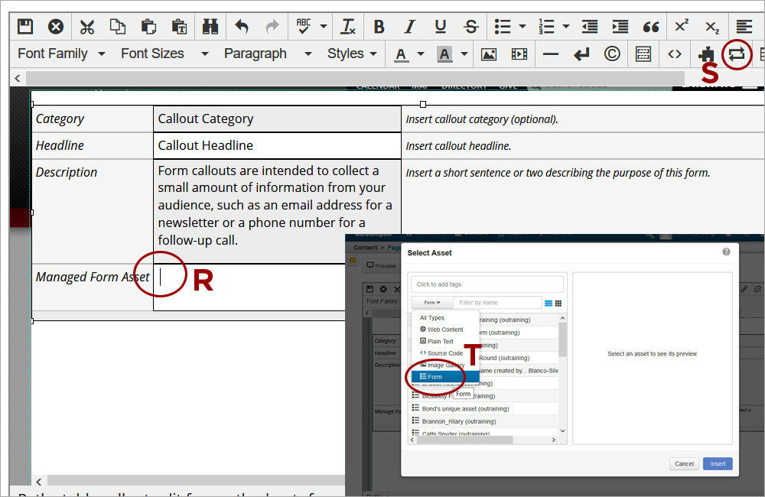Viewport: 765px width, 497px height.
Task: Choose Web Content from type list
Action: 445,330
